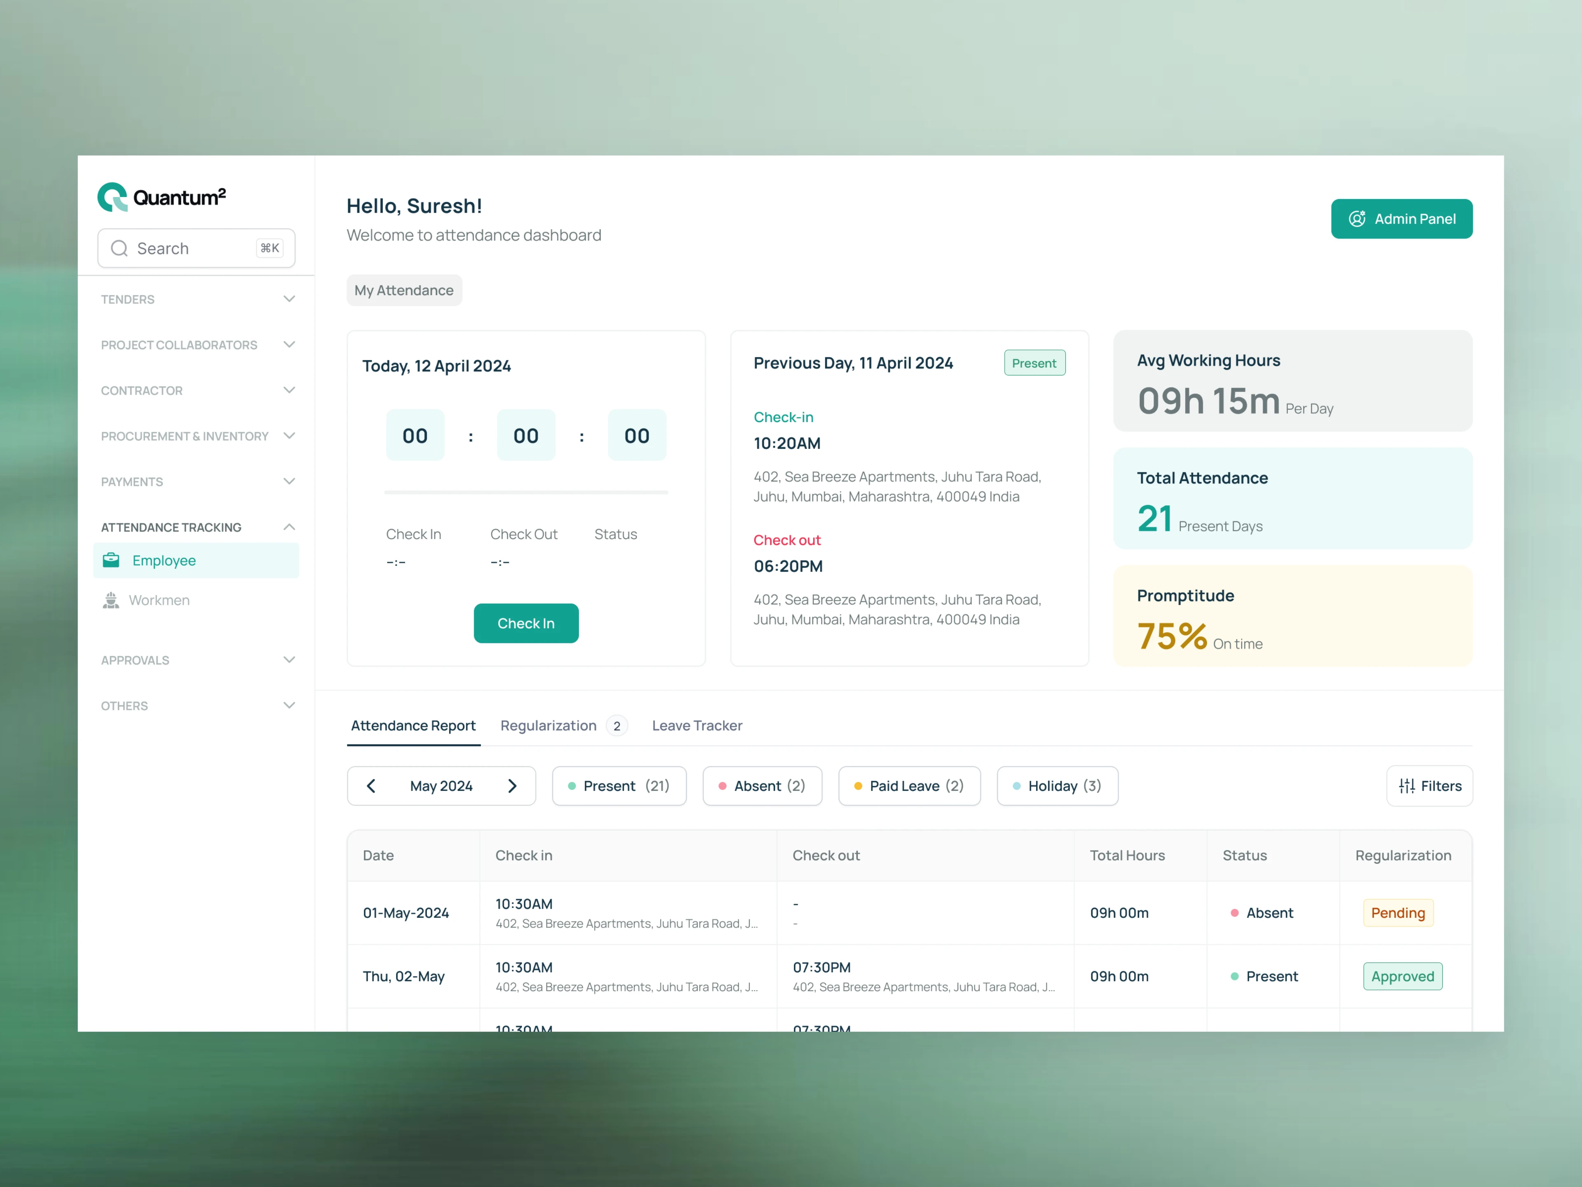The image size is (1582, 1187).
Task: Toggle the Absent (2) filter chip
Action: [763, 786]
